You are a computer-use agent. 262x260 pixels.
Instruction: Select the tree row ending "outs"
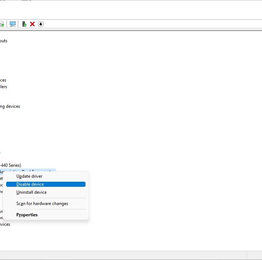point(4,41)
